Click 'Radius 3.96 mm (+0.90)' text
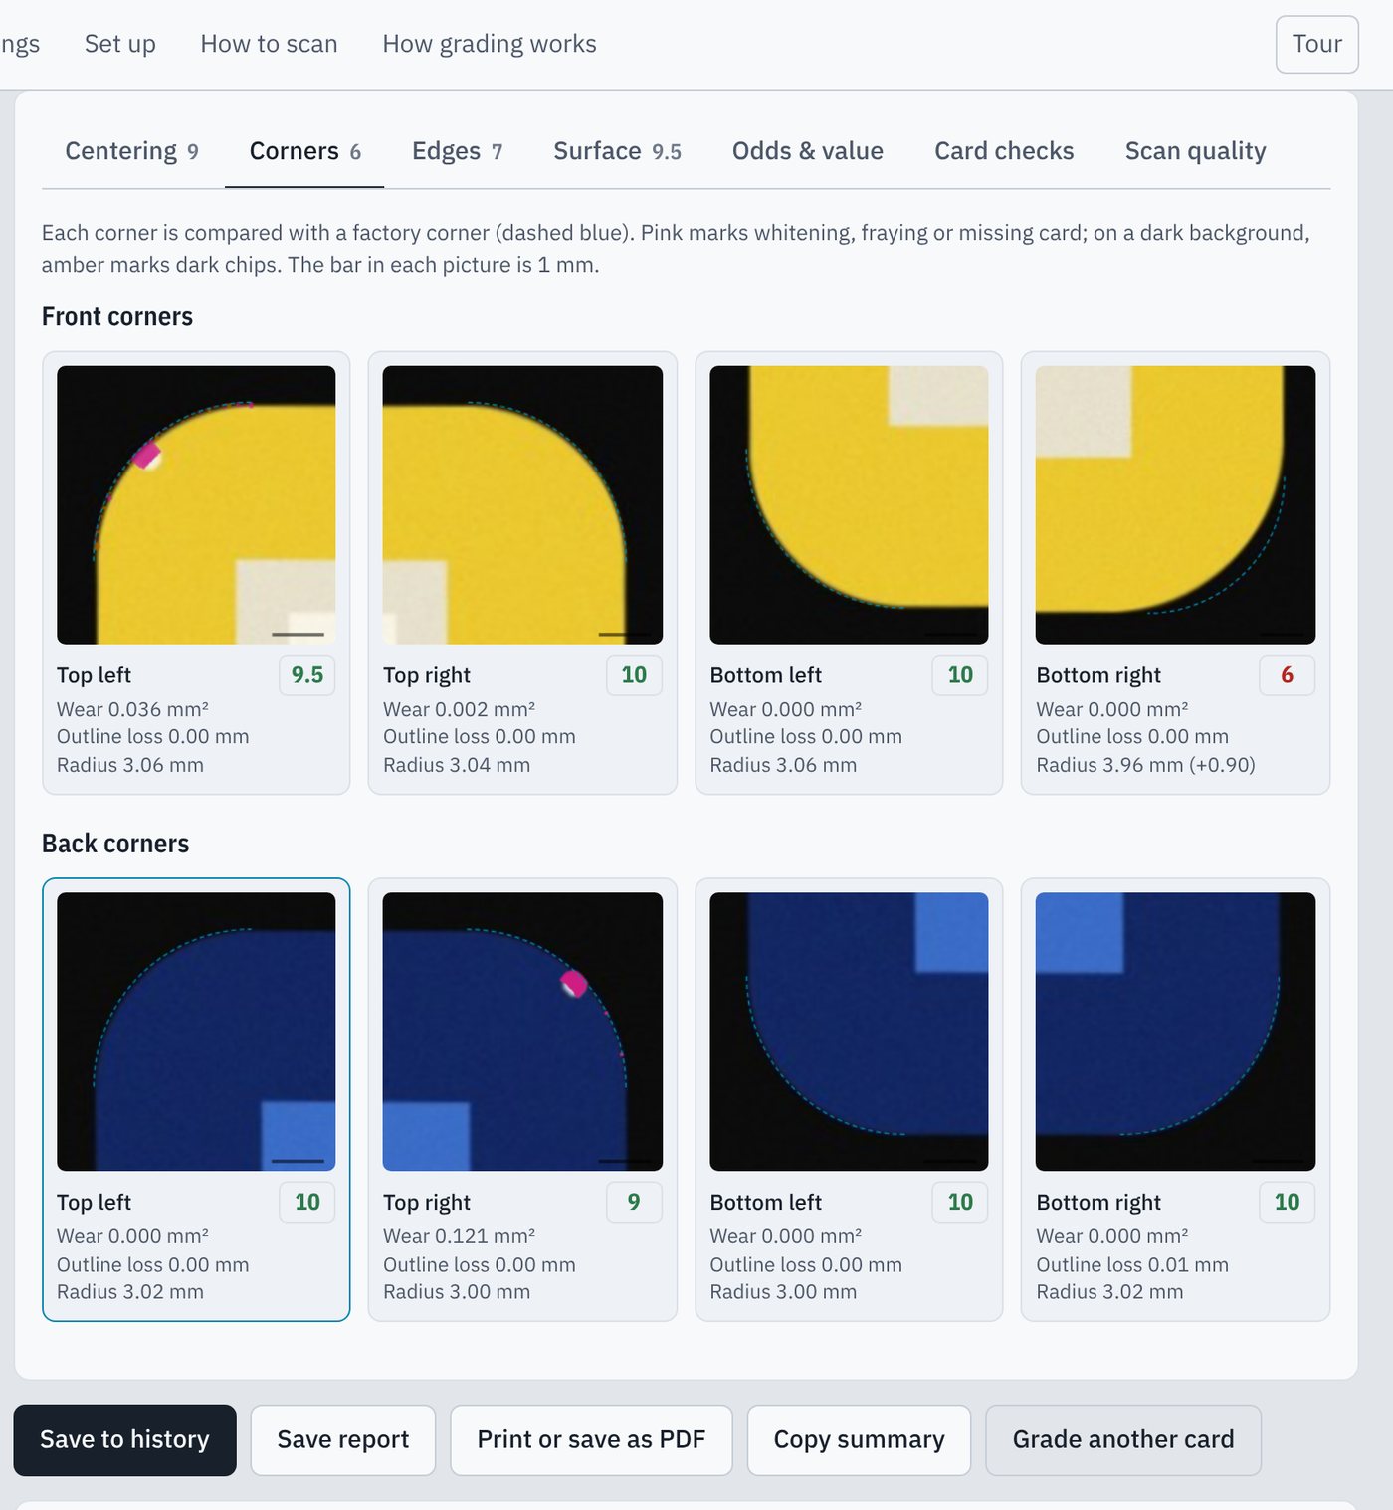 click(1145, 765)
